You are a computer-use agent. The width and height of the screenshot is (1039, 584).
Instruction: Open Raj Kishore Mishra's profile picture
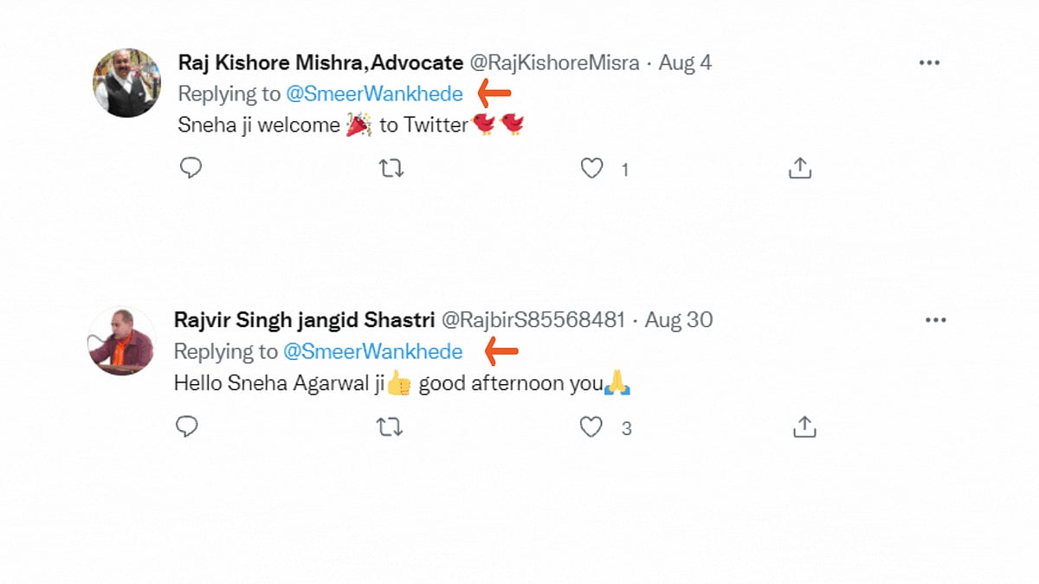(126, 83)
